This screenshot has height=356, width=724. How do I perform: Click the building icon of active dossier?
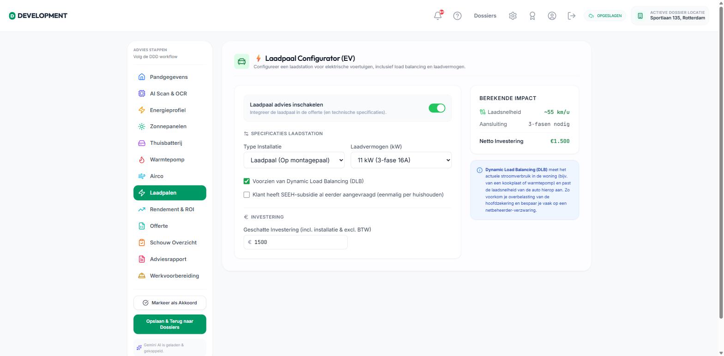[640, 16]
